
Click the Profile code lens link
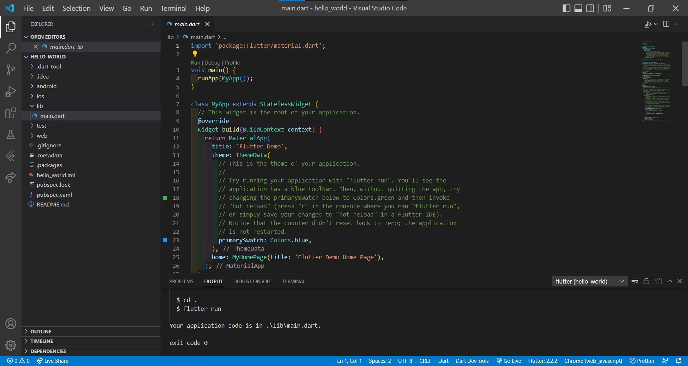pyautogui.click(x=232, y=63)
